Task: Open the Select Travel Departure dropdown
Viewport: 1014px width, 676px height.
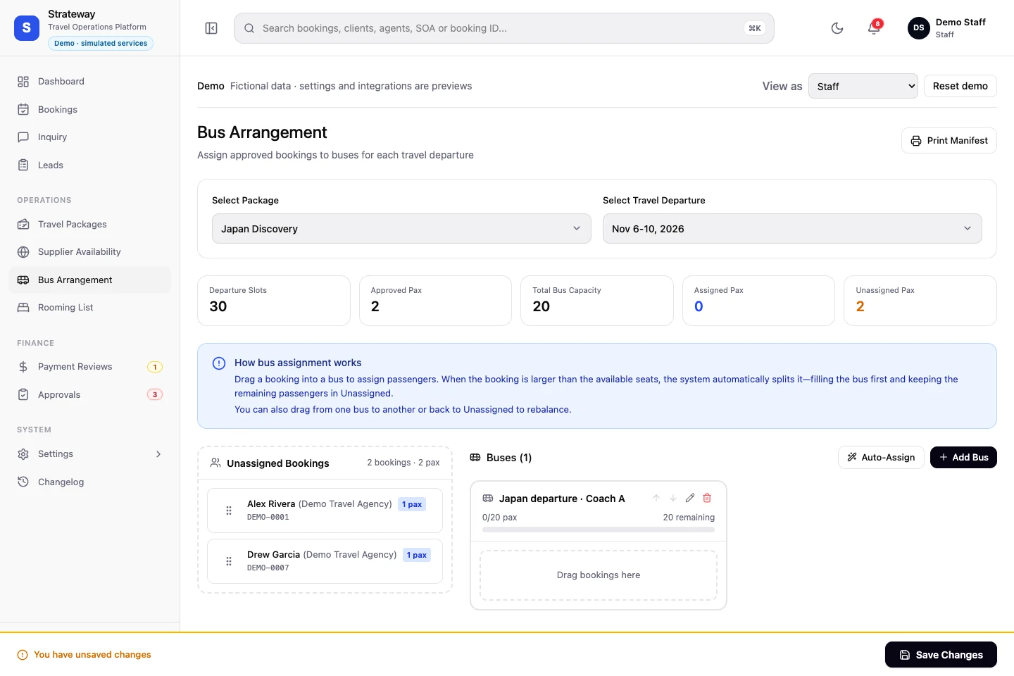Action: pyautogui.click(x=792, y=229)
